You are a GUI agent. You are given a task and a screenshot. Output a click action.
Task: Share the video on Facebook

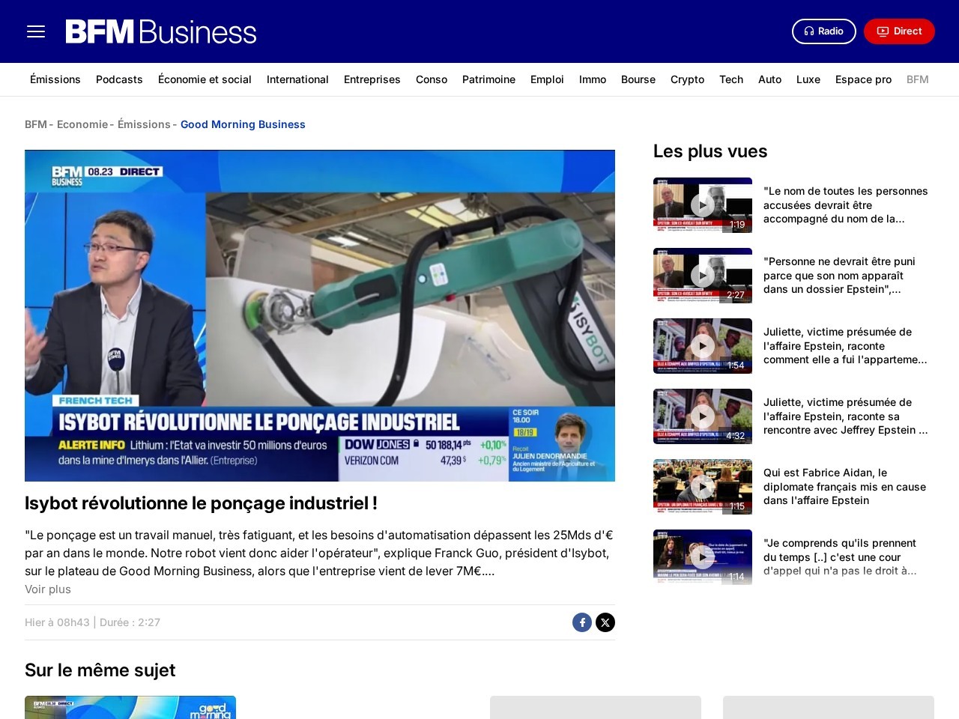(x=582, y=622)
